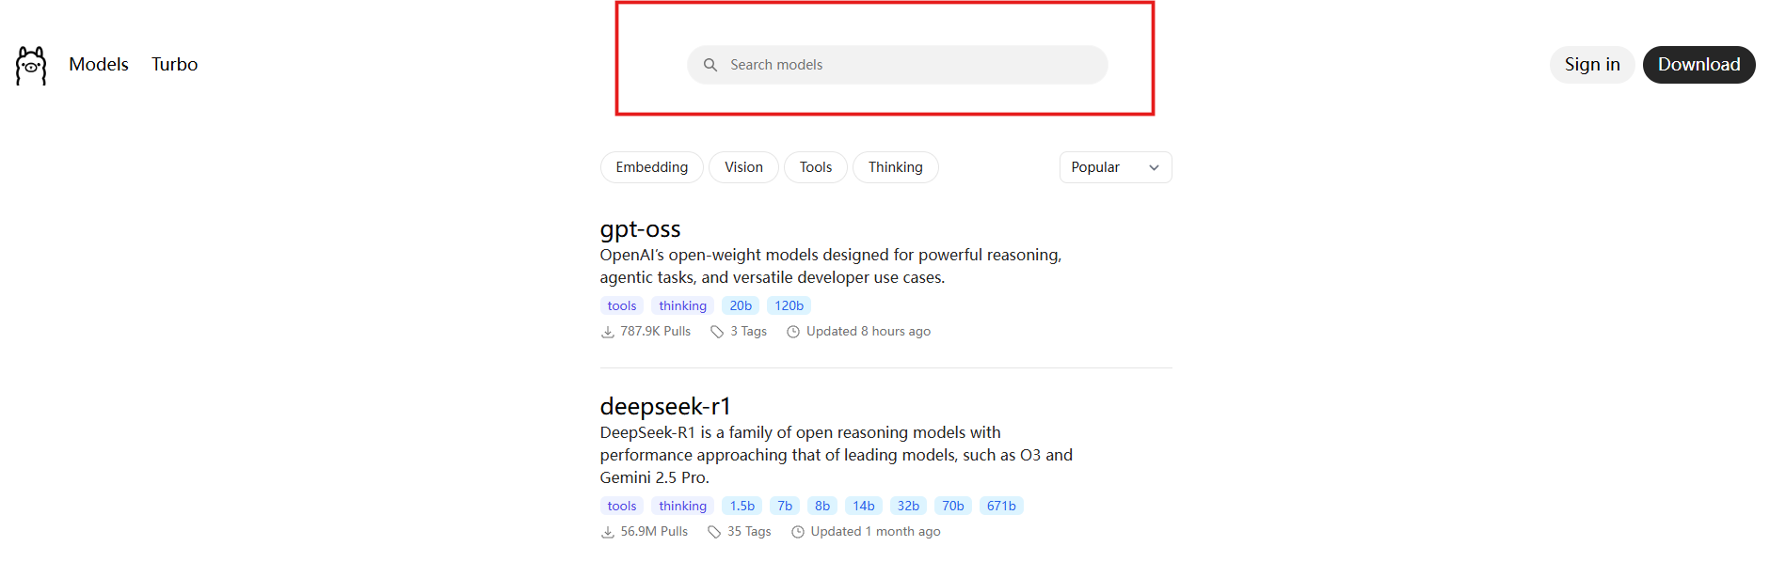1770x562 pixels.
Task: Filter by Embedding models
Action: 652,167
